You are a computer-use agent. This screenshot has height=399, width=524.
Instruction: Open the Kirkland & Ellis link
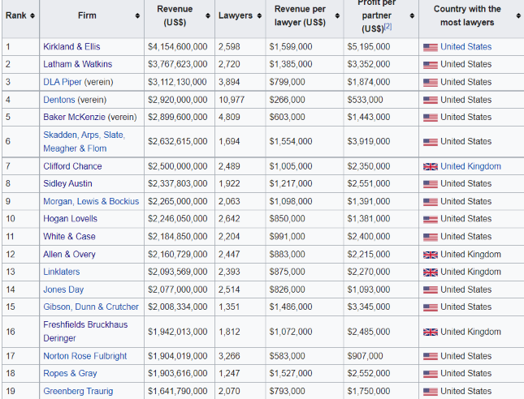click(x=71, y=47)
